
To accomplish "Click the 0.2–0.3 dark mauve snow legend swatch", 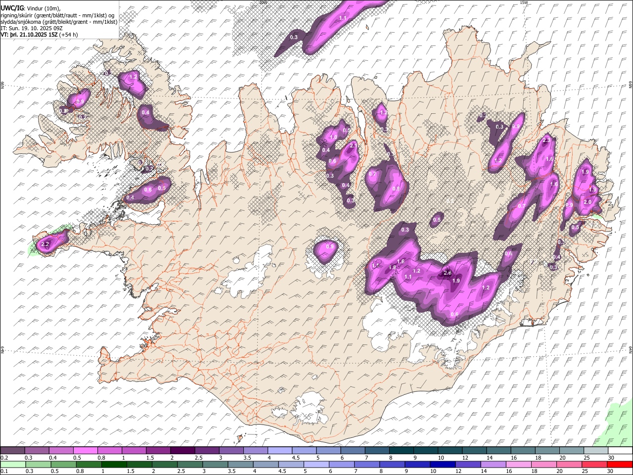I will (x=12, y=450).
